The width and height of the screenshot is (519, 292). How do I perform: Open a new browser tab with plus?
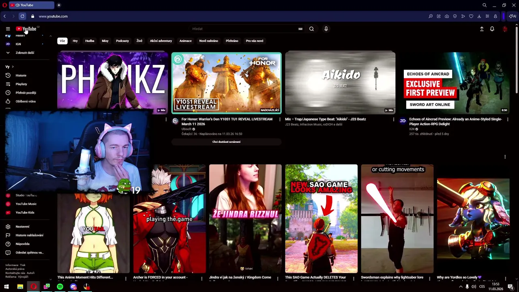pos(59,5)
